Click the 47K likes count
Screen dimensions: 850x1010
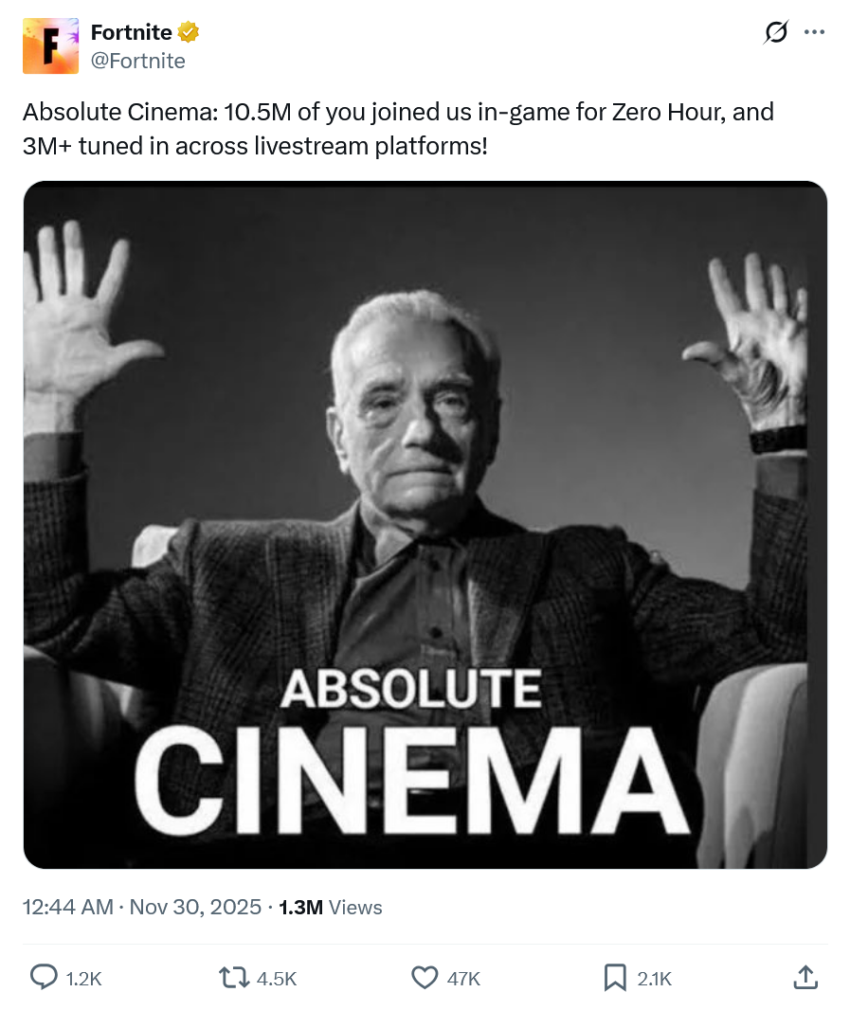point(463,979)
